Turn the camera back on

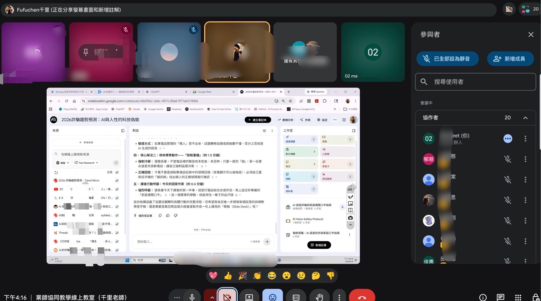pyautogui.click(x=227, y=297)
